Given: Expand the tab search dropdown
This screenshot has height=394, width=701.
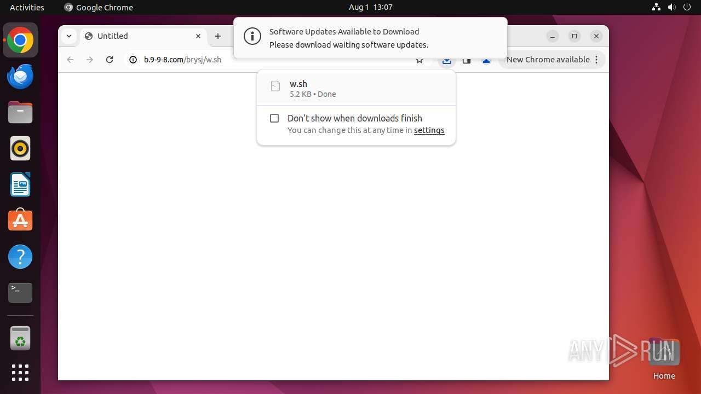Looking at the screenshot, I should (69, 36).
